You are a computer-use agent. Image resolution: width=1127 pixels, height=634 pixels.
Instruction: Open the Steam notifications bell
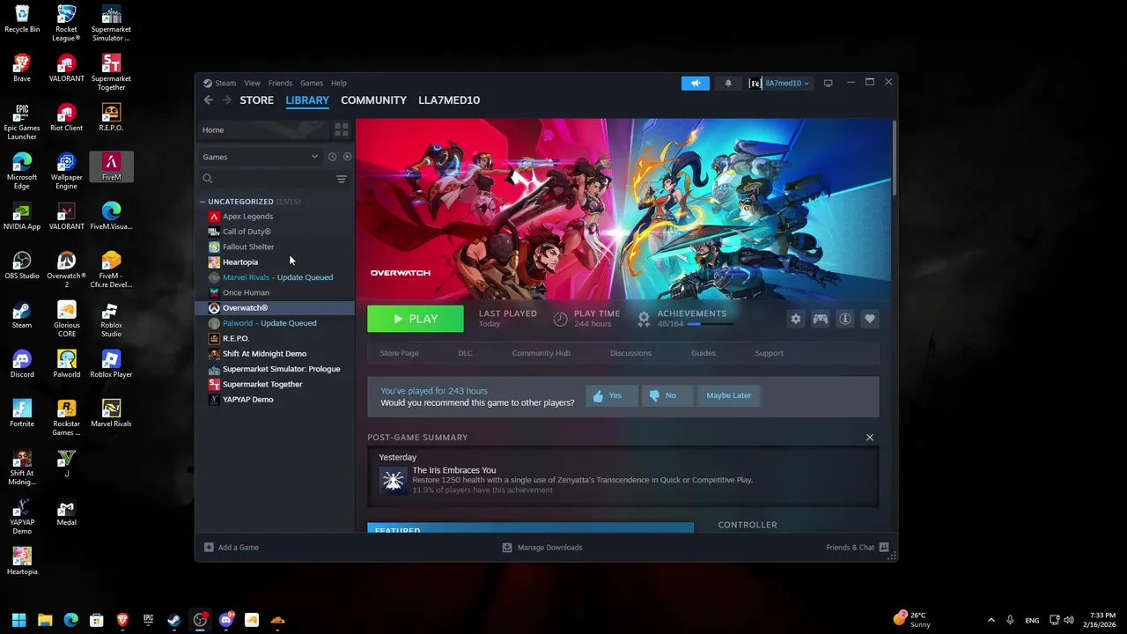pyautogui.click(x=727, y=83)
